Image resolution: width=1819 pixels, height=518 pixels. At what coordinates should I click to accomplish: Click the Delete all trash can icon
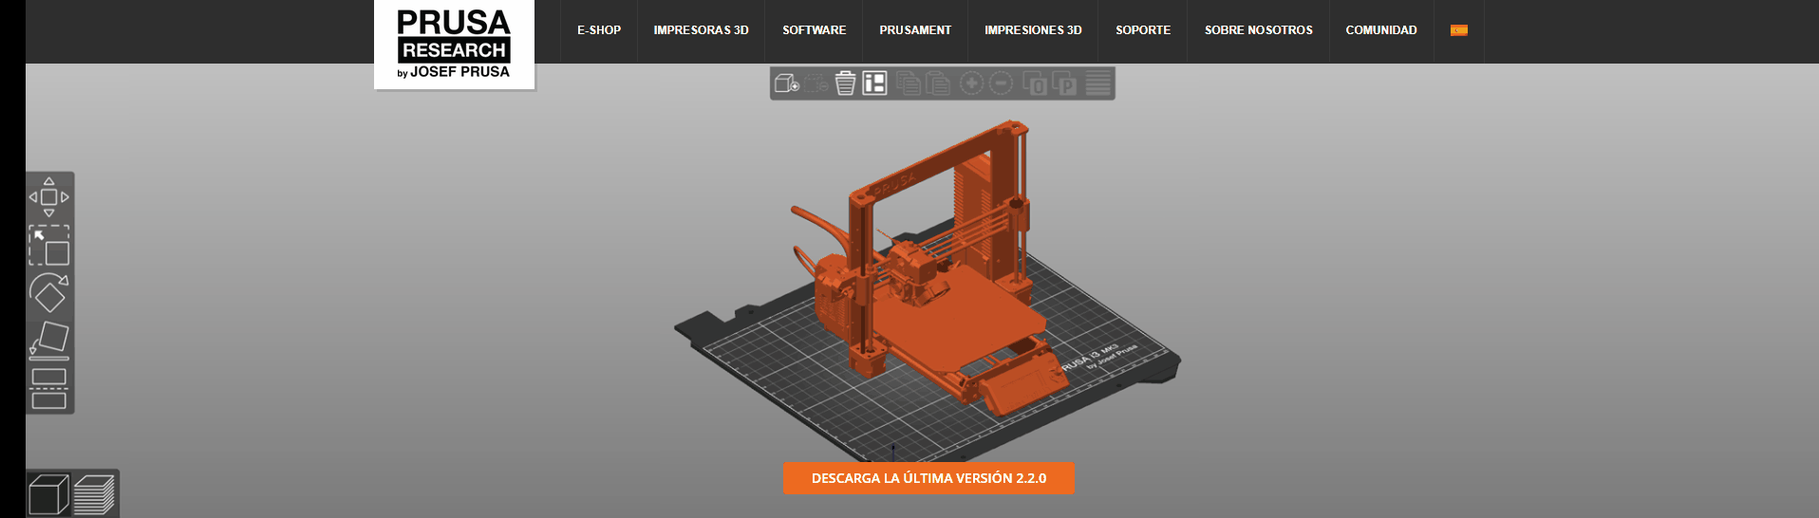pyautogui.click(x=845, y=83)
